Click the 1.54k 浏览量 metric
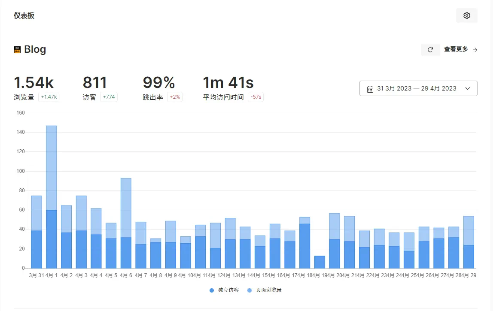 pyautogui.click(x=33, y=83)
